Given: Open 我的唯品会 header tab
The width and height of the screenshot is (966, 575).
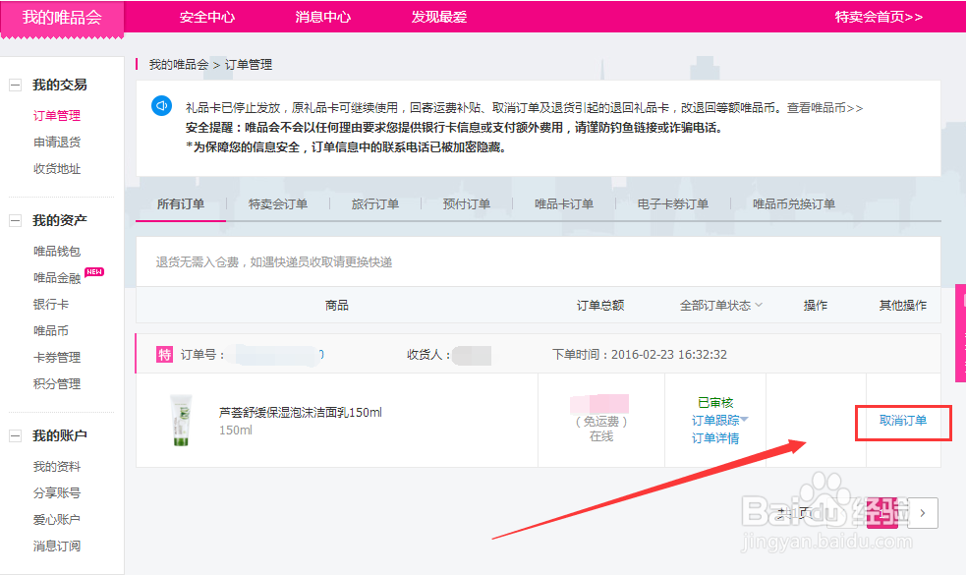Looking at the screenshot, I should (x=62, y=18).
